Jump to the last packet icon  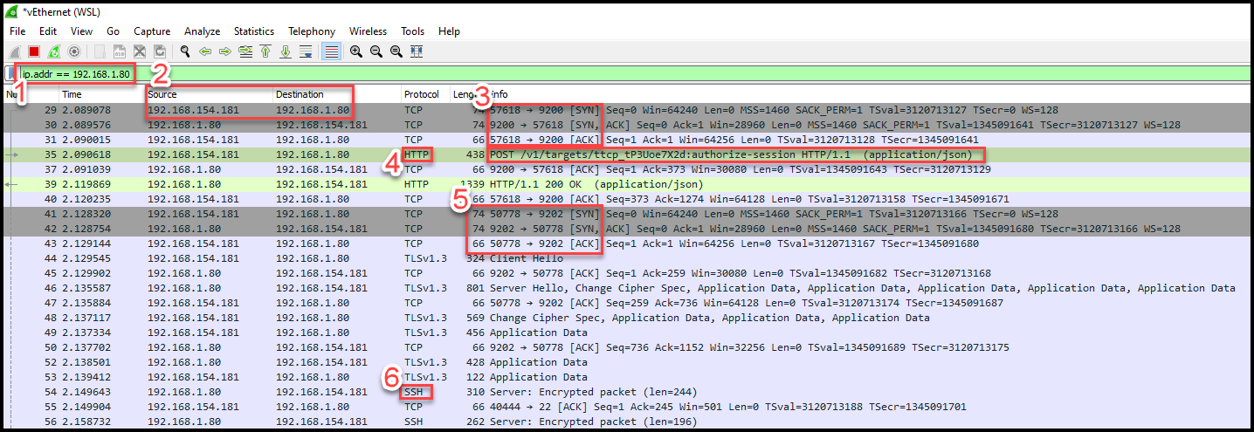pos(286,51)
